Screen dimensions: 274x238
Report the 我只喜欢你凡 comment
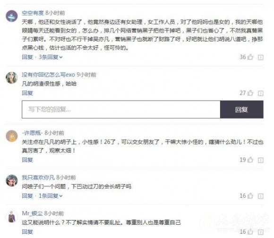pyautogui.click(x=261, y=196)
